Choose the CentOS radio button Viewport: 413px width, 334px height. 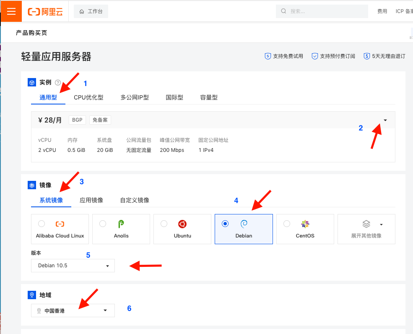pyautogui.click(x=287, y=224)
